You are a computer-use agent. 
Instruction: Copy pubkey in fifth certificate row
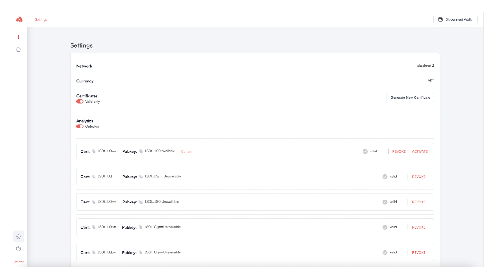point(141,252)
